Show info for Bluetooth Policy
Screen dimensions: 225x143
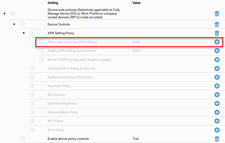[32, 86]
